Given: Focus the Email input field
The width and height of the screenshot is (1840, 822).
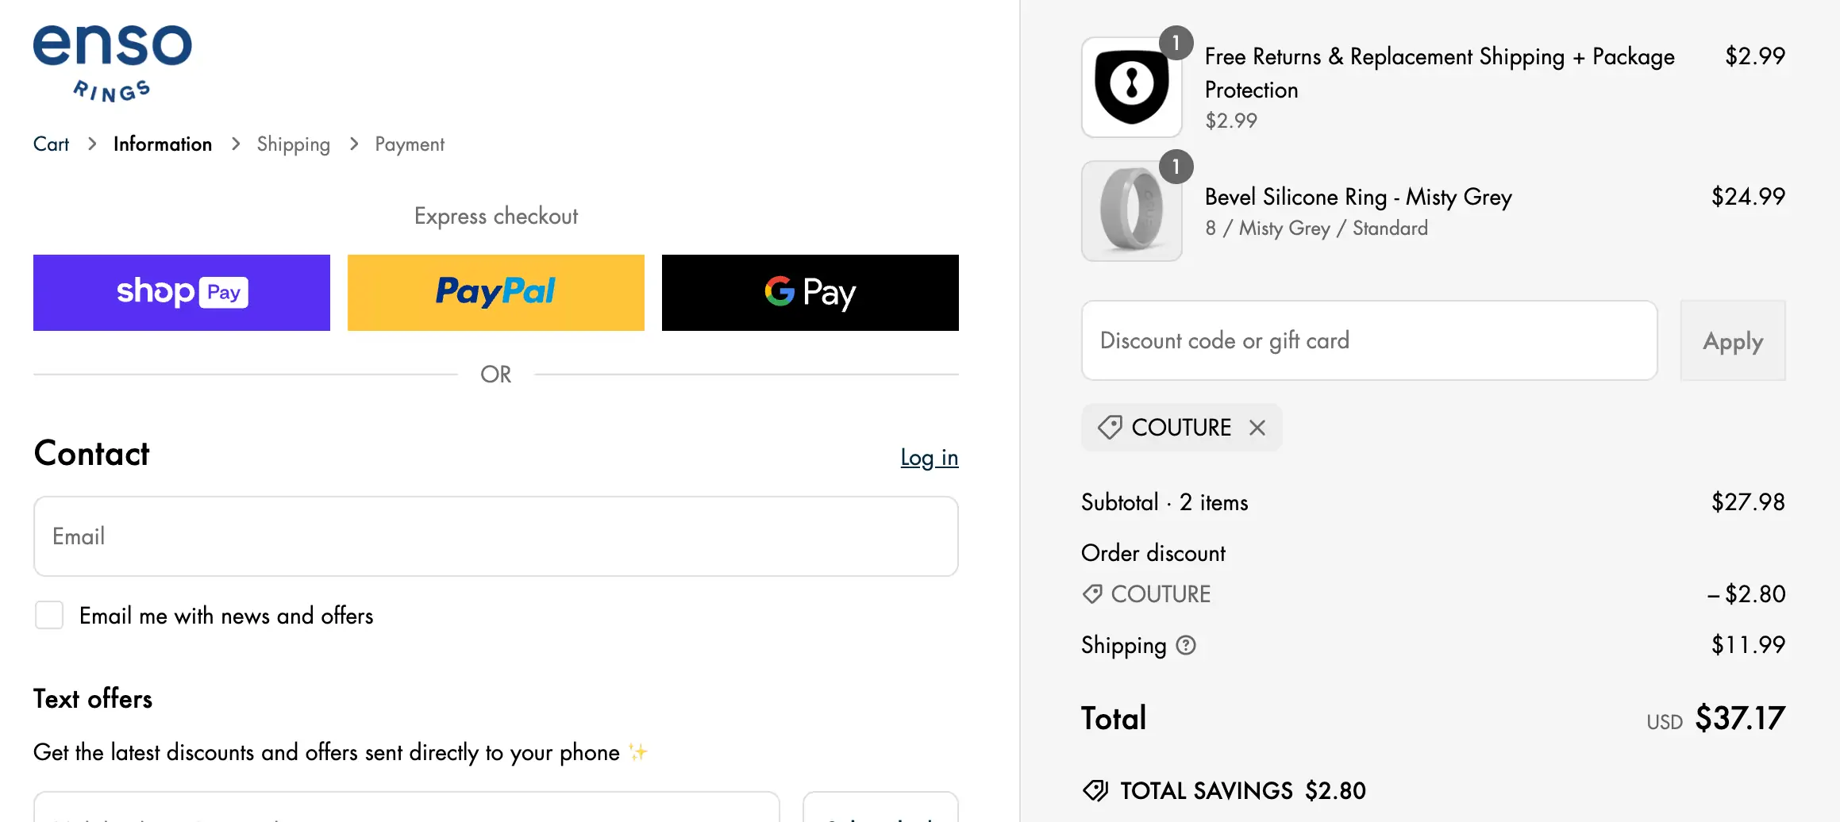Looking at the screenshot, I should point(496,536).
